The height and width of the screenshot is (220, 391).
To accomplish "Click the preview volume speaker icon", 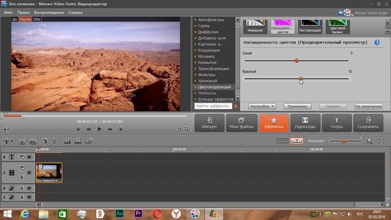I will 7,129.
